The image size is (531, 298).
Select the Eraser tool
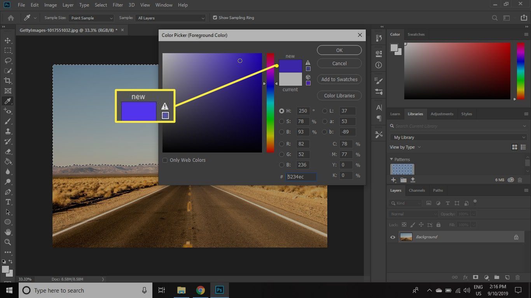click(x=7, y=151)
